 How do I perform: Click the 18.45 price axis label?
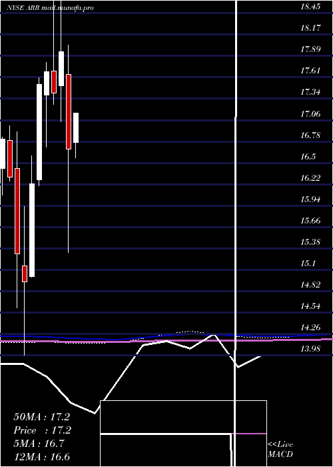310,7
